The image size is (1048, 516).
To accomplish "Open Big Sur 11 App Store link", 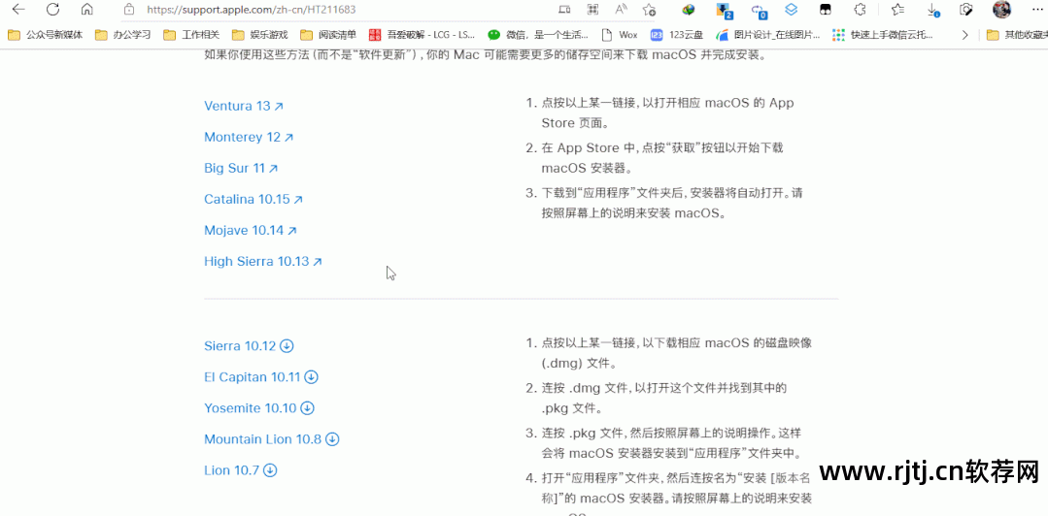I will [241, 168].
